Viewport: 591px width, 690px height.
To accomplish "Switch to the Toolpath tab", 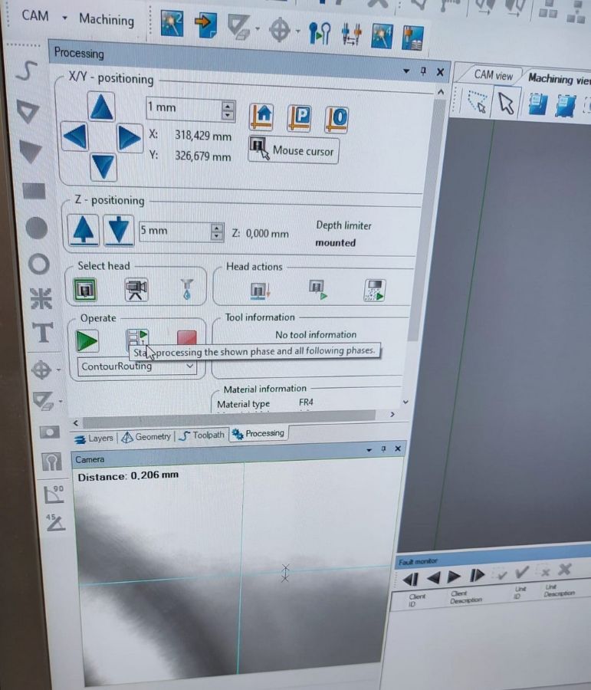I will tap(202, 435).
